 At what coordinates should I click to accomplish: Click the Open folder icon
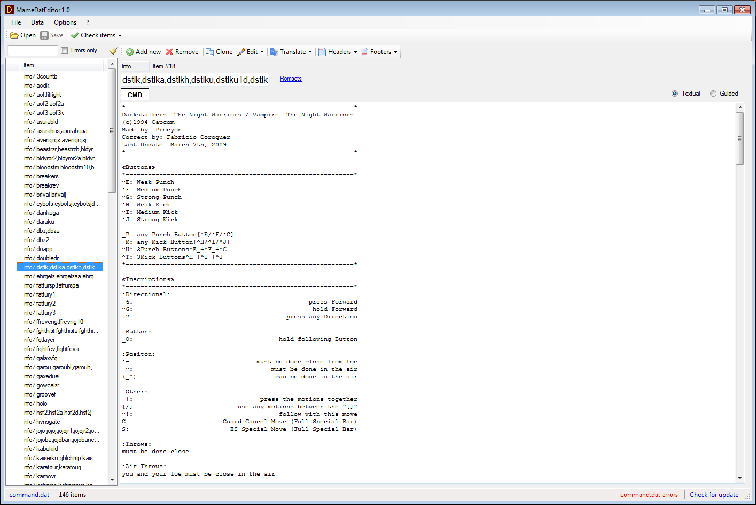tap(14, 36)
